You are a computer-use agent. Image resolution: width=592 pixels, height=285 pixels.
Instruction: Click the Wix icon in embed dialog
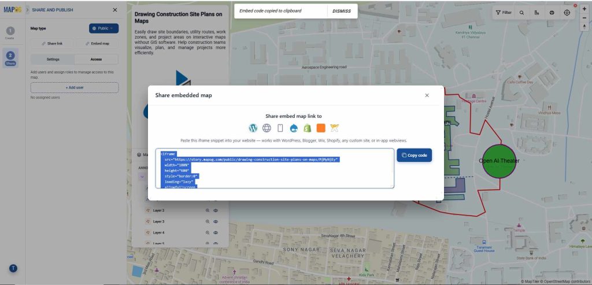click(x=335, y=128)
